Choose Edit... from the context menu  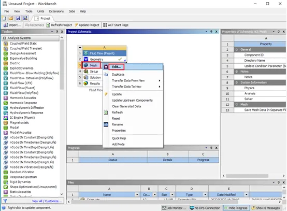[133, 67]
